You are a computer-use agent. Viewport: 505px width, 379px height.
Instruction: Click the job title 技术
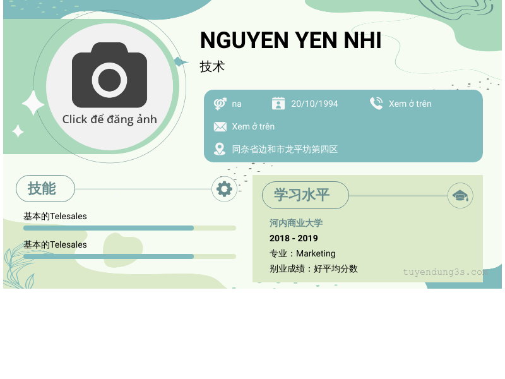pyautogui.click(x=212, y=67)
